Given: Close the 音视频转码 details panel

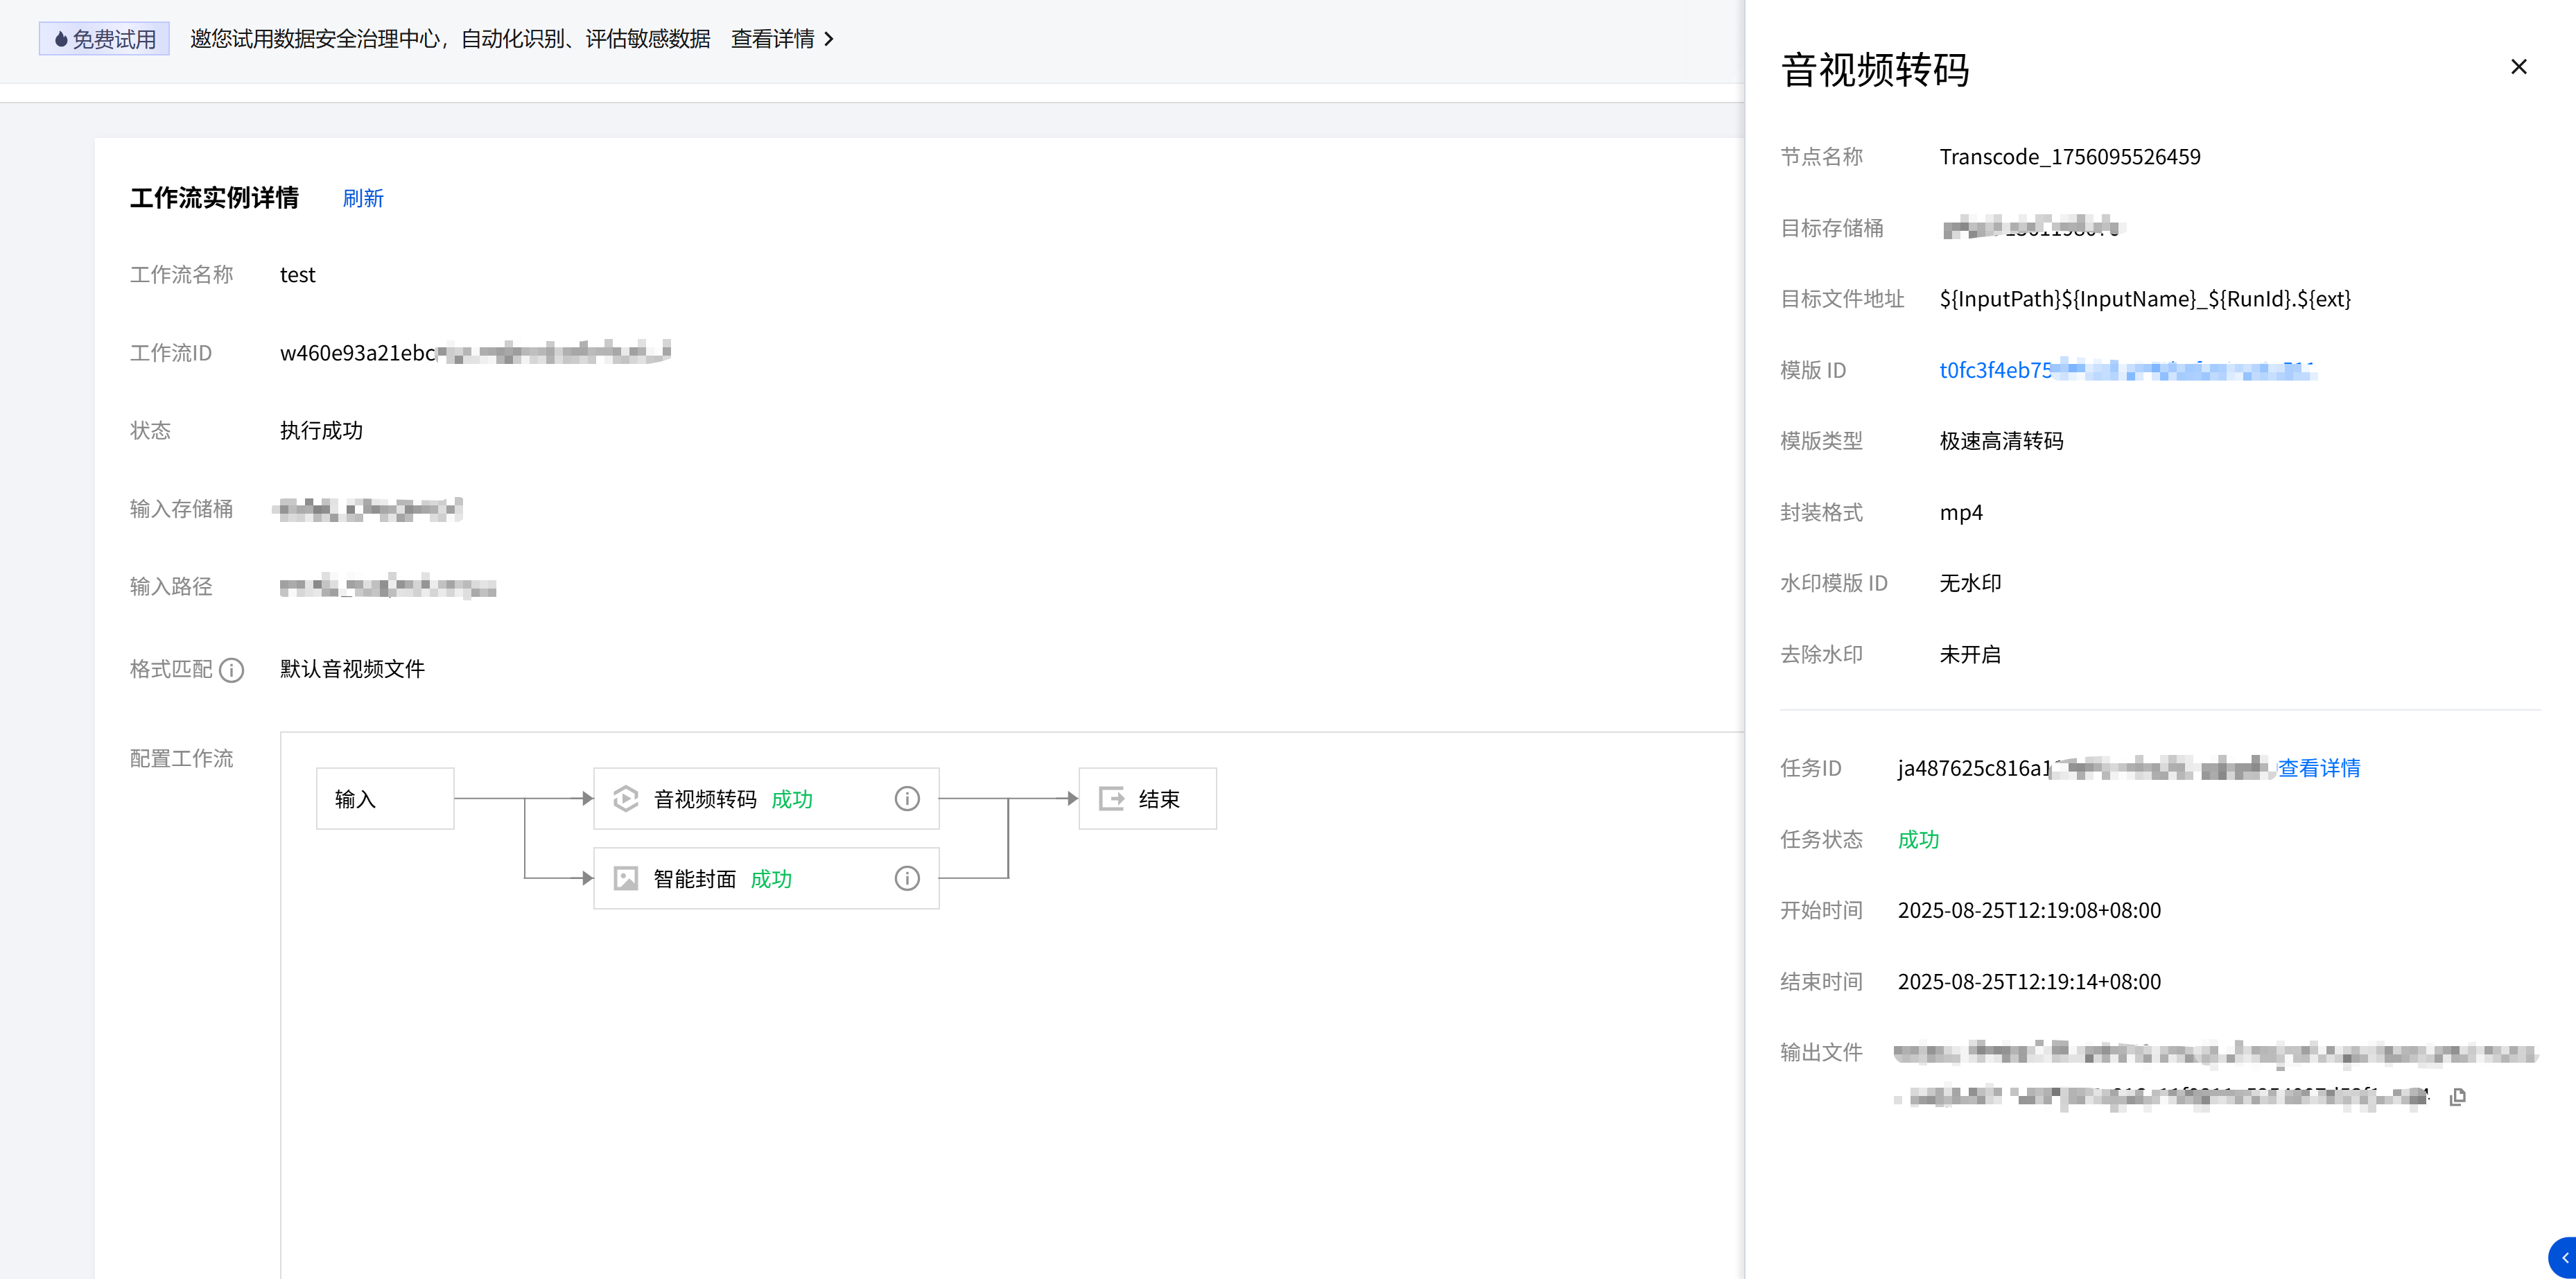Looking at the screenshot, I should [x=2518, y=67].
